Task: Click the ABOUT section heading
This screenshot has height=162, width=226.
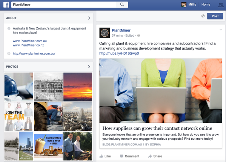Action: 11,18
